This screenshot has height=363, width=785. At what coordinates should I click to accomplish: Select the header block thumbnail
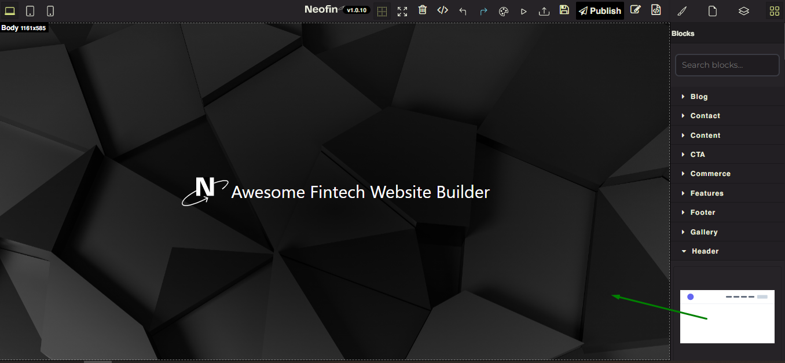tap(727, 317)
